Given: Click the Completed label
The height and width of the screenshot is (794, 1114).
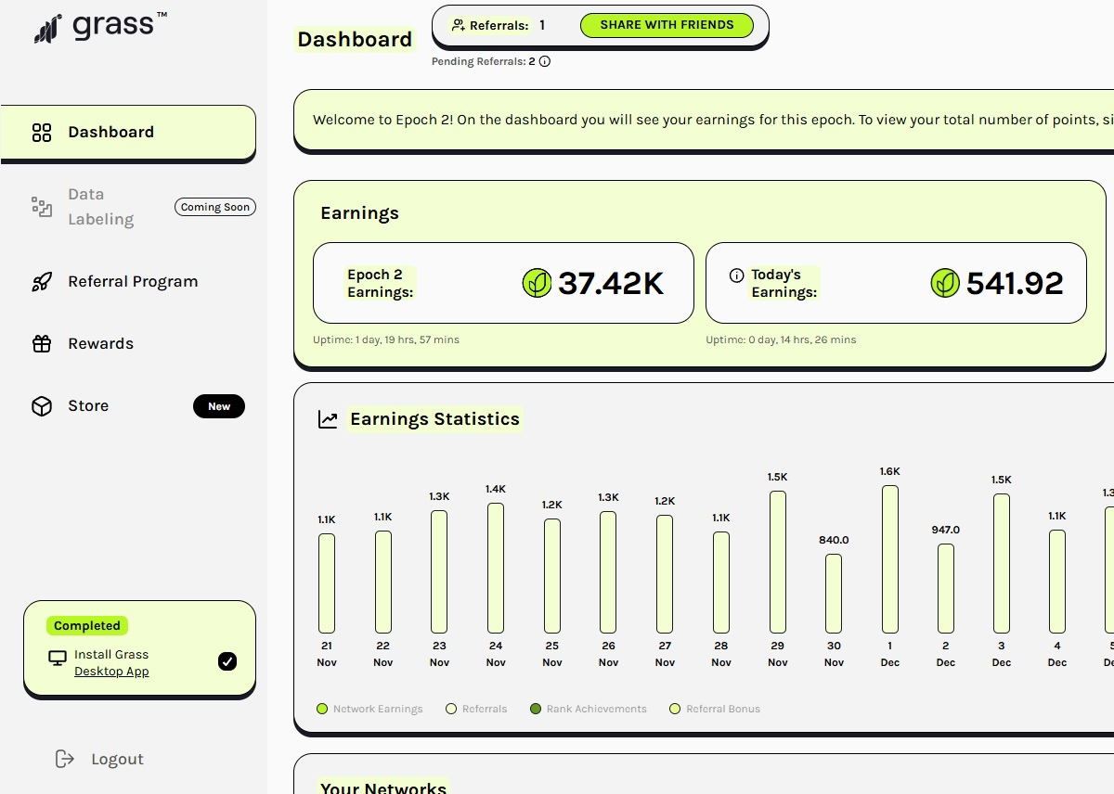Looking at the screenshot, I should [87, 626].
